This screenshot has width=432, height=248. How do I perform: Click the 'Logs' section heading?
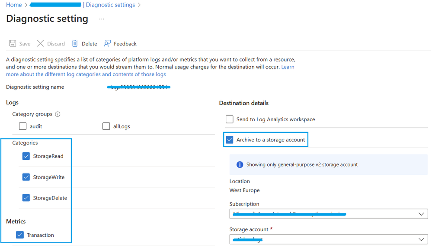[12, 102]
